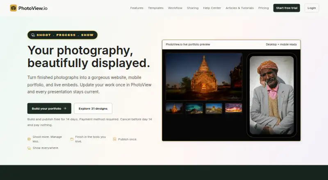The height and width of the screenshot is (180, 328).
Task: Select the temple thumbnail in preview
Action: tap(174, 108)
